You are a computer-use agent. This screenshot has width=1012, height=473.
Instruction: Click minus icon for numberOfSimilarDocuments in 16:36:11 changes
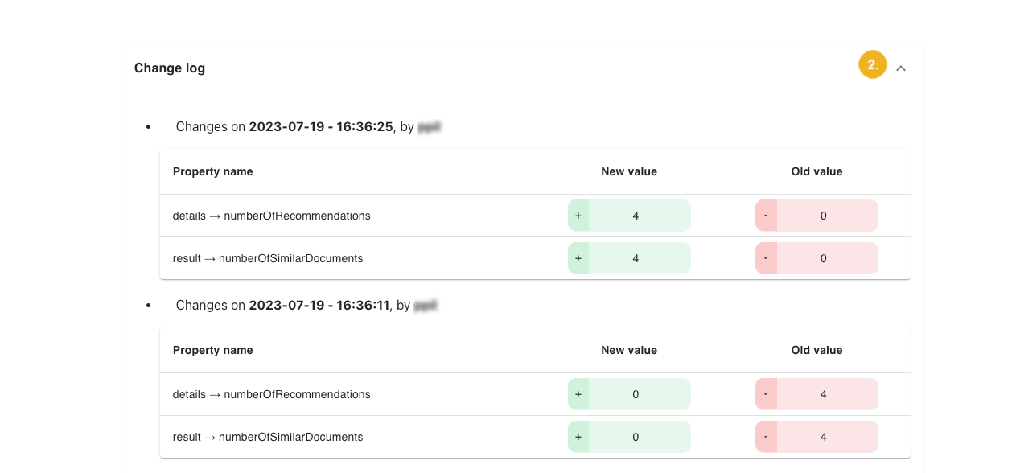pyautogui.click(x=766, y=437)
